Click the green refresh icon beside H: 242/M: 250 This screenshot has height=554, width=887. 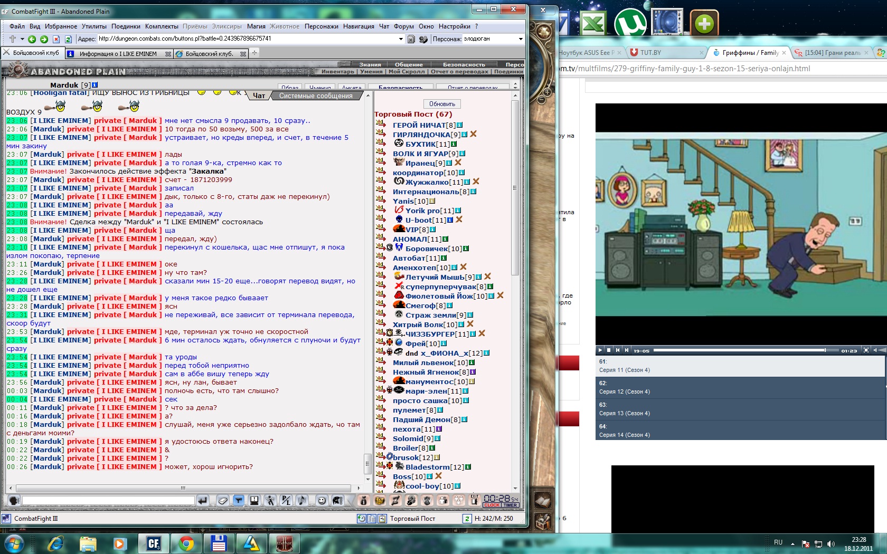tap(467, 519)
